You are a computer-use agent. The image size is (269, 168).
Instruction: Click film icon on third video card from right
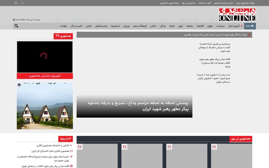point(124,147)
